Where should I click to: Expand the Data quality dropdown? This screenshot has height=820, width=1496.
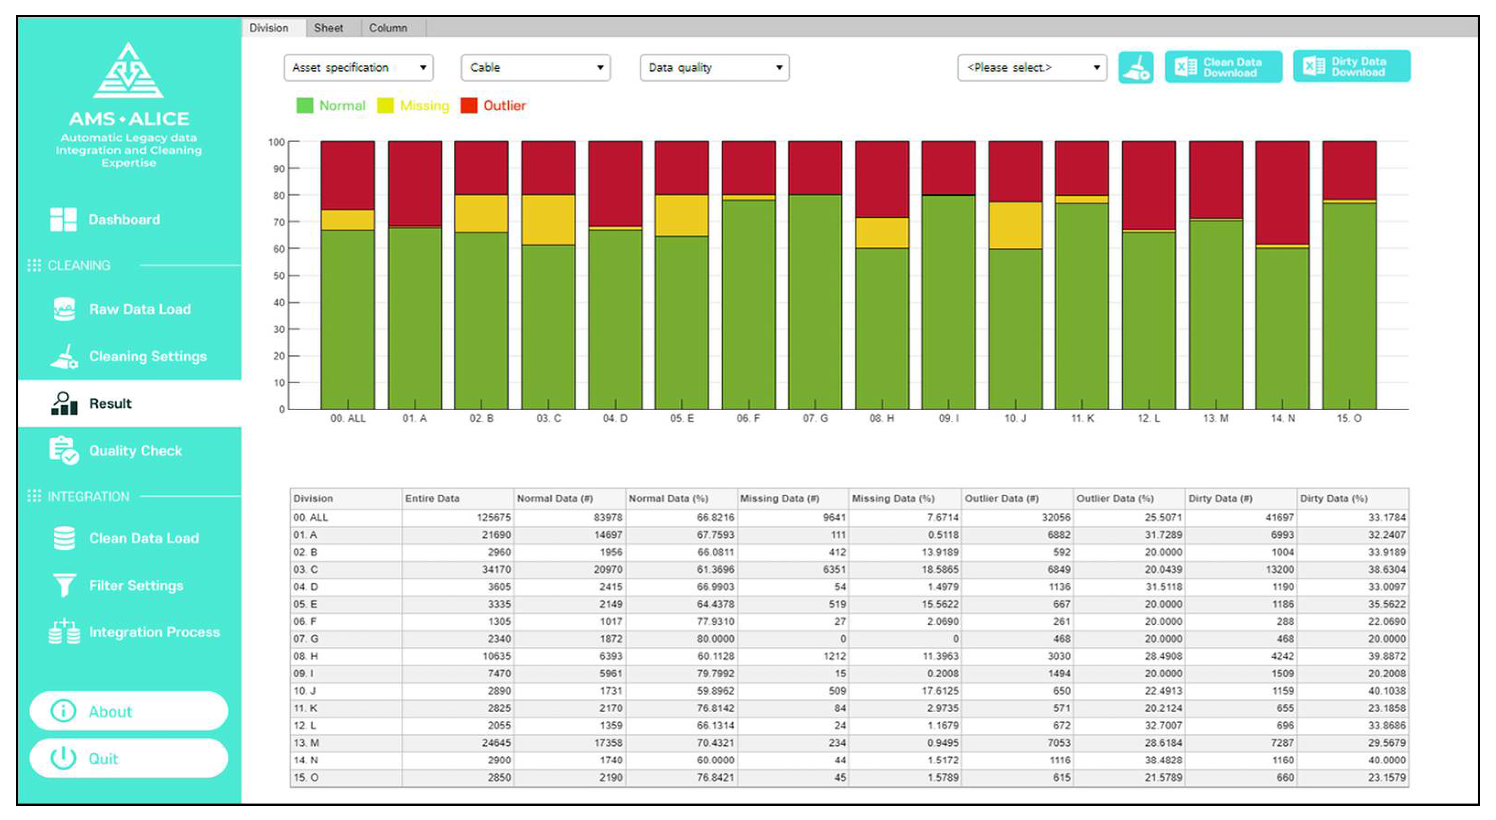pos(714,67)
